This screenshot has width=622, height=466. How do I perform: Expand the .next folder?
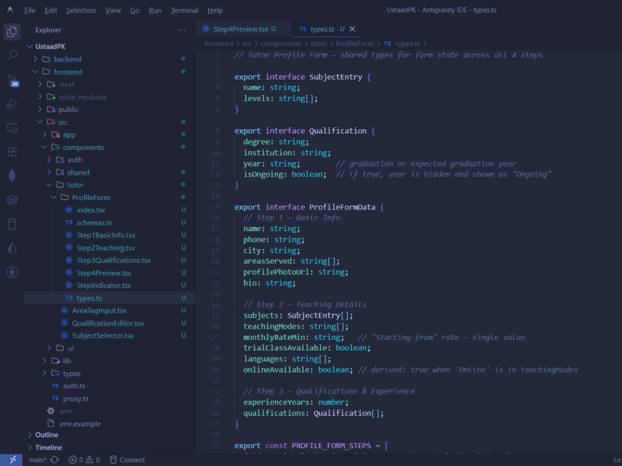[x=109, y=85]
